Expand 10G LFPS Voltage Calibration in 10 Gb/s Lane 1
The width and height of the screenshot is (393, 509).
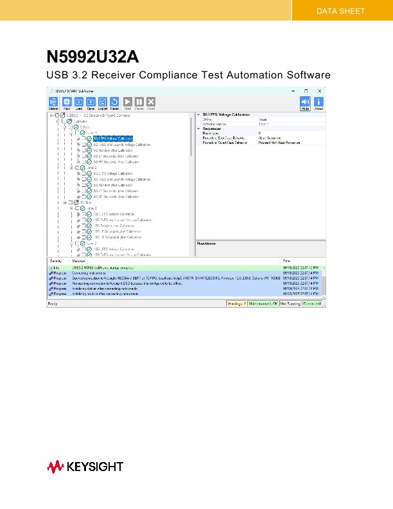[x=78, y=214]
